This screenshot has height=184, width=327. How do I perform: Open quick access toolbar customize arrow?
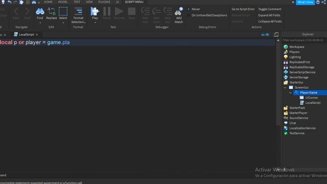click(39, 3)
